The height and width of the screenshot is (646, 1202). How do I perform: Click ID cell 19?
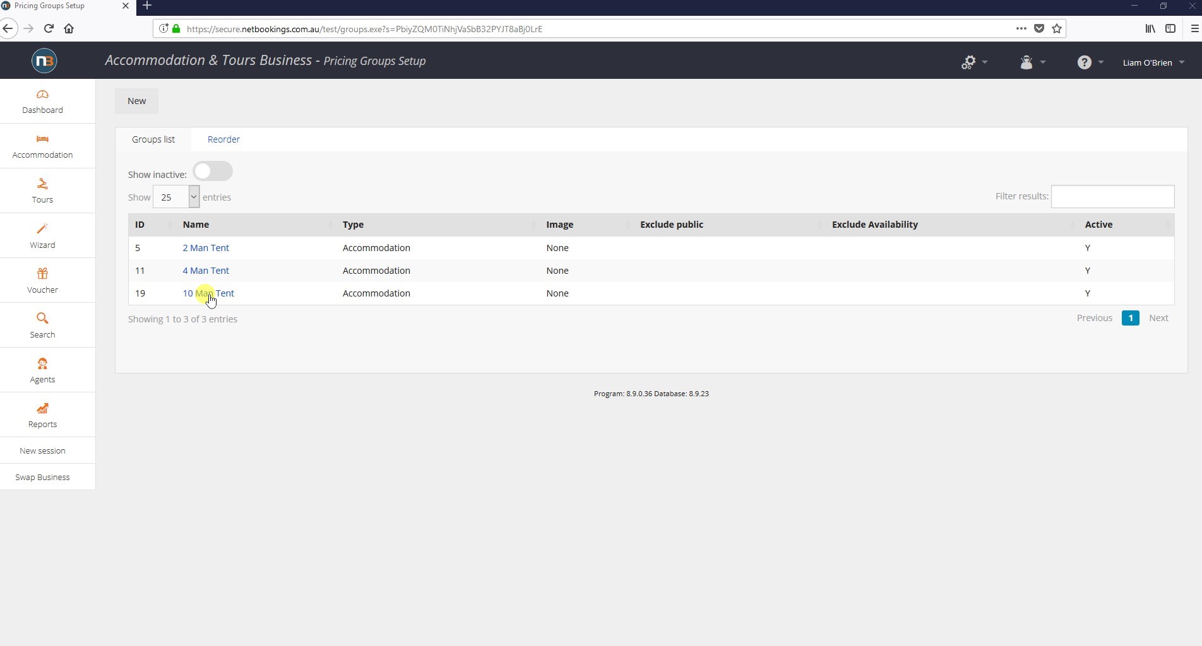click(x=140, y=293)
